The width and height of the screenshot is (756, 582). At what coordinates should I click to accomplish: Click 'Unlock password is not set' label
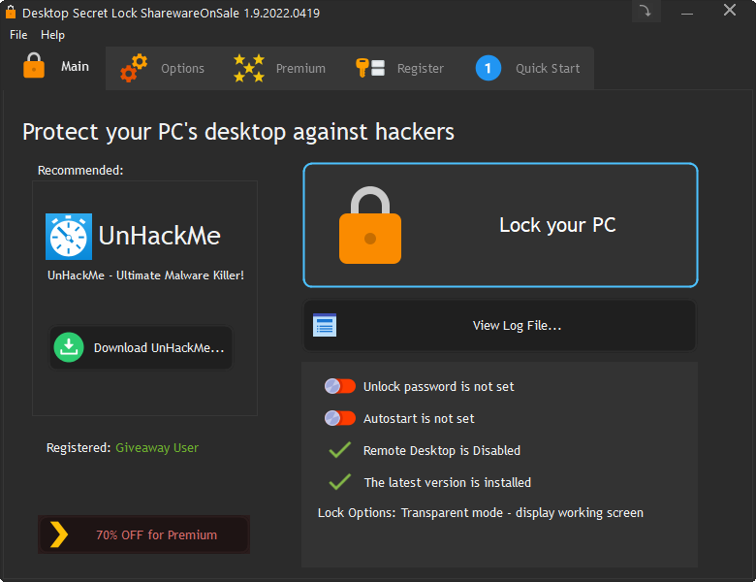pyautogui.click(x=438, y=387)
